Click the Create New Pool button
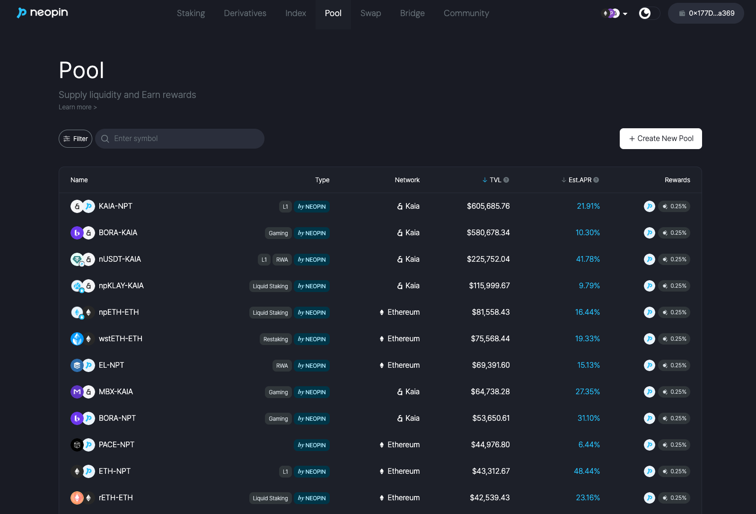Viewport: 756px width, 514px height. 660,139
